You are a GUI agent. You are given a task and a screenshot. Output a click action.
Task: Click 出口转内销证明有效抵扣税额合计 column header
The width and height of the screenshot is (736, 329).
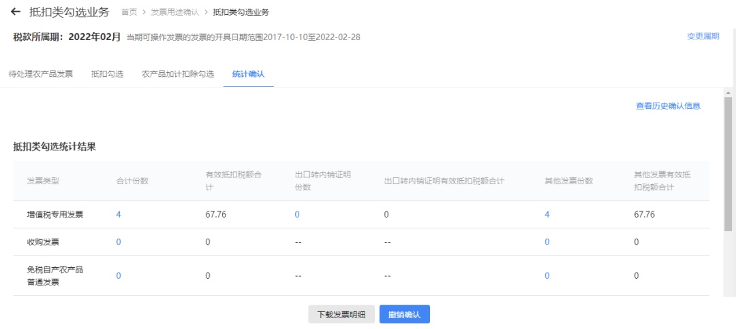click(444, 181)
